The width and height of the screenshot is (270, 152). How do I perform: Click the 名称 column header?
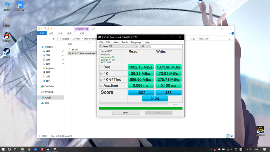coord(70,44)
